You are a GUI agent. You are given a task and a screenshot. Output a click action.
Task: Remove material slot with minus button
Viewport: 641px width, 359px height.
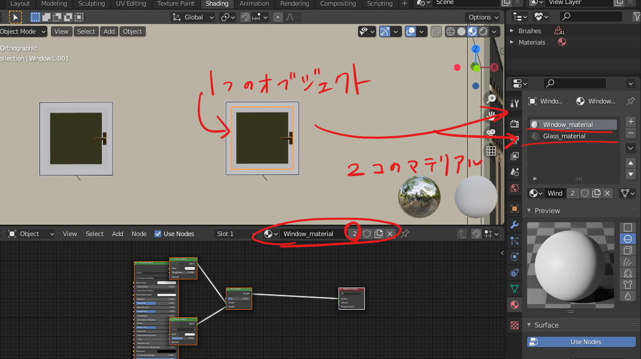point(630,133)
